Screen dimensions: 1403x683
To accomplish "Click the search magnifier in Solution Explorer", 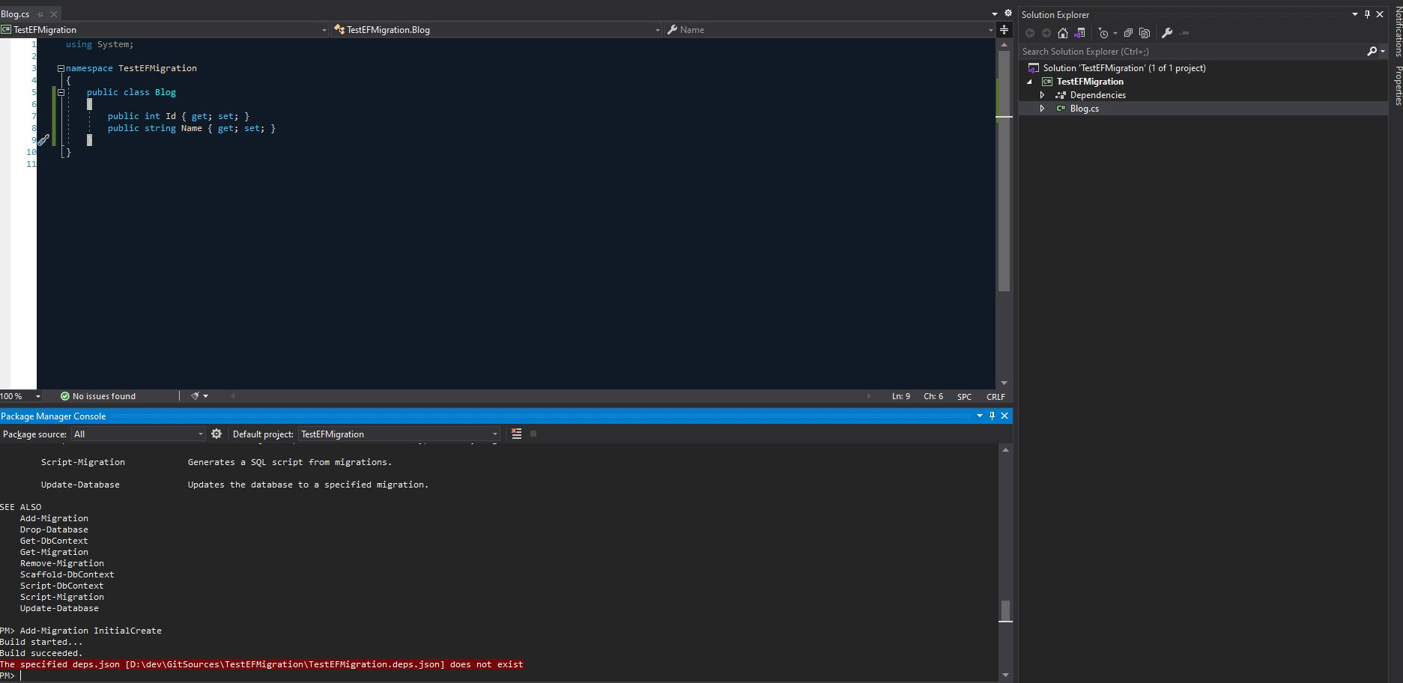I will 1372,51.
